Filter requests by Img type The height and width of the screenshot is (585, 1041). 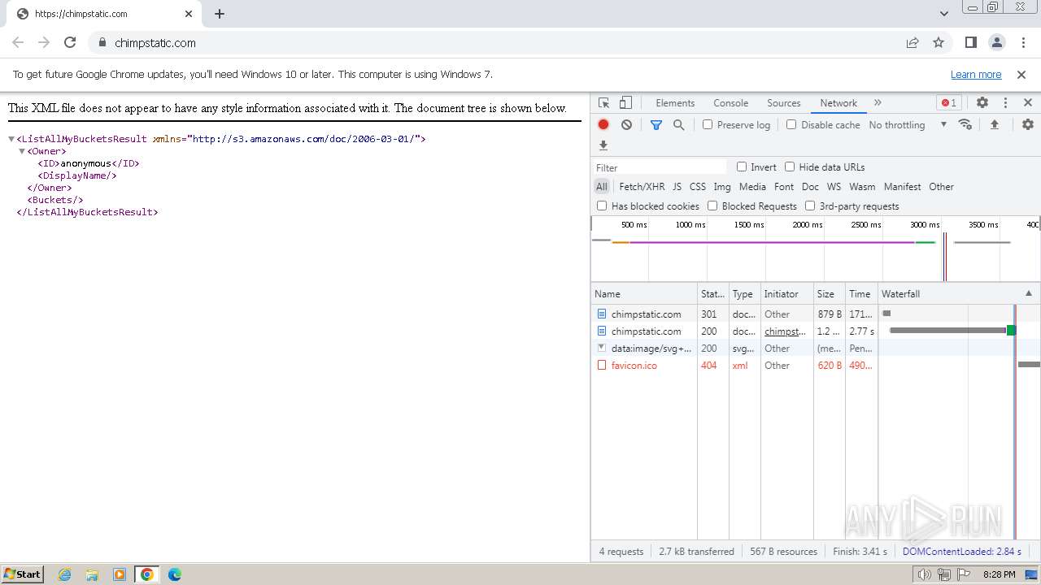click(x=722, y=187)
